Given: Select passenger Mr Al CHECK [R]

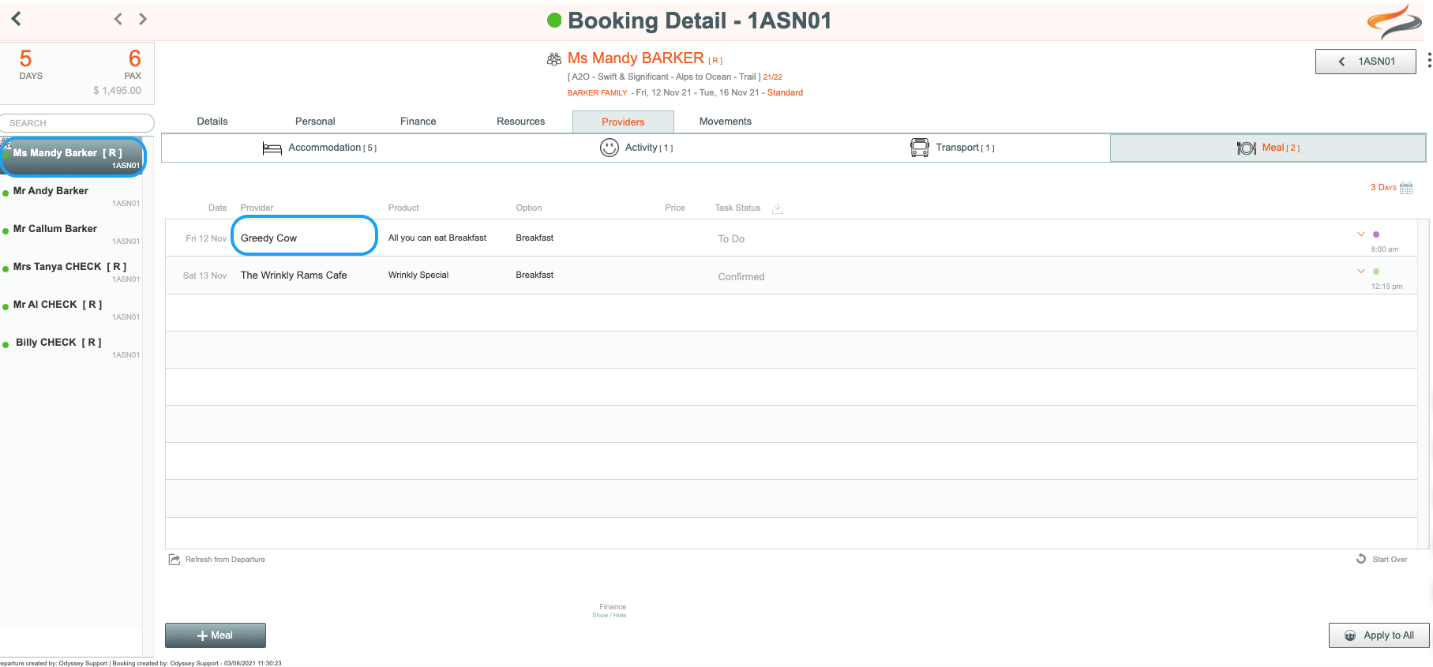Looking at the screenshot, I should [71, 309].
